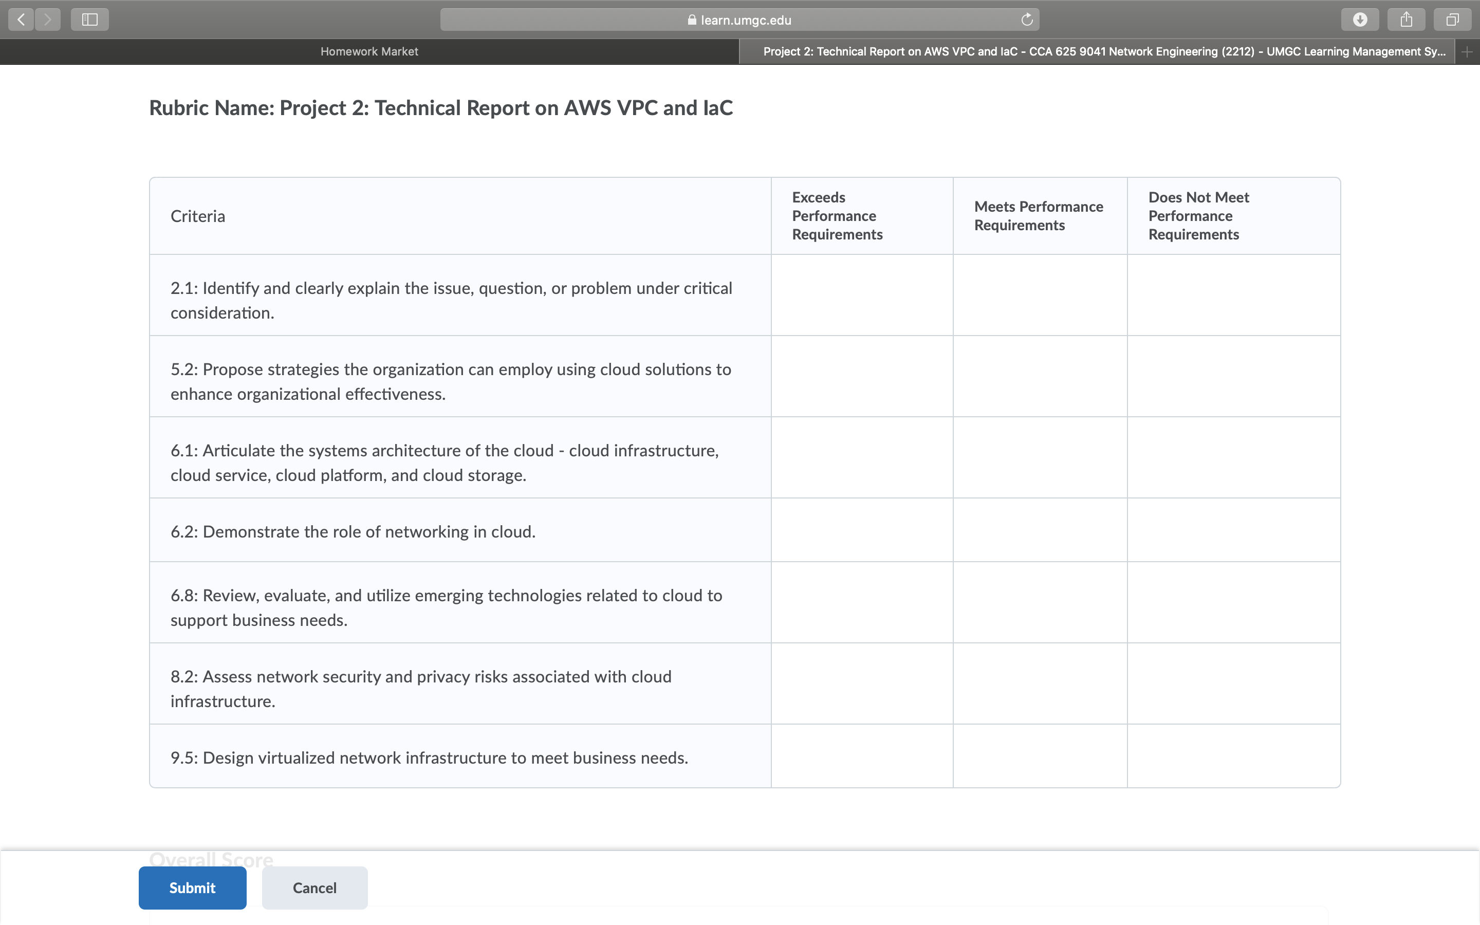Go forward with the Safari forward arrow
Viewport: 1480px width, 925px height.
pos(48,20)
